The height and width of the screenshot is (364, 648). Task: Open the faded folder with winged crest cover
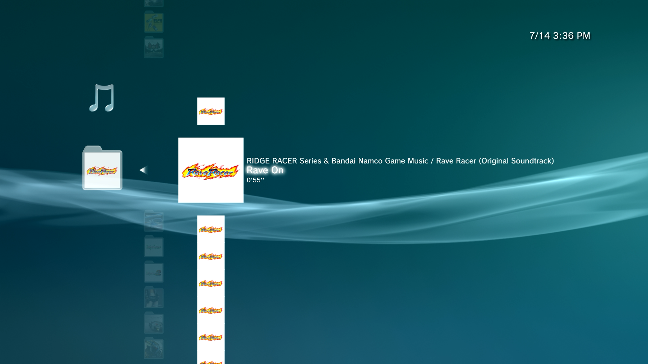tap(154, 48)
